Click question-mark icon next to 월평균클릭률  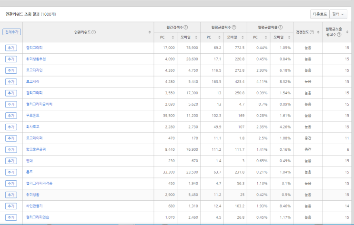(281, 27)
